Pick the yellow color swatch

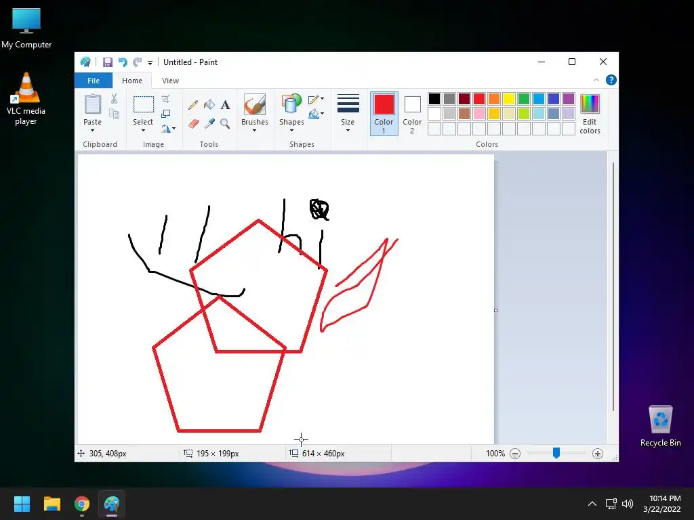click(508, 99)
